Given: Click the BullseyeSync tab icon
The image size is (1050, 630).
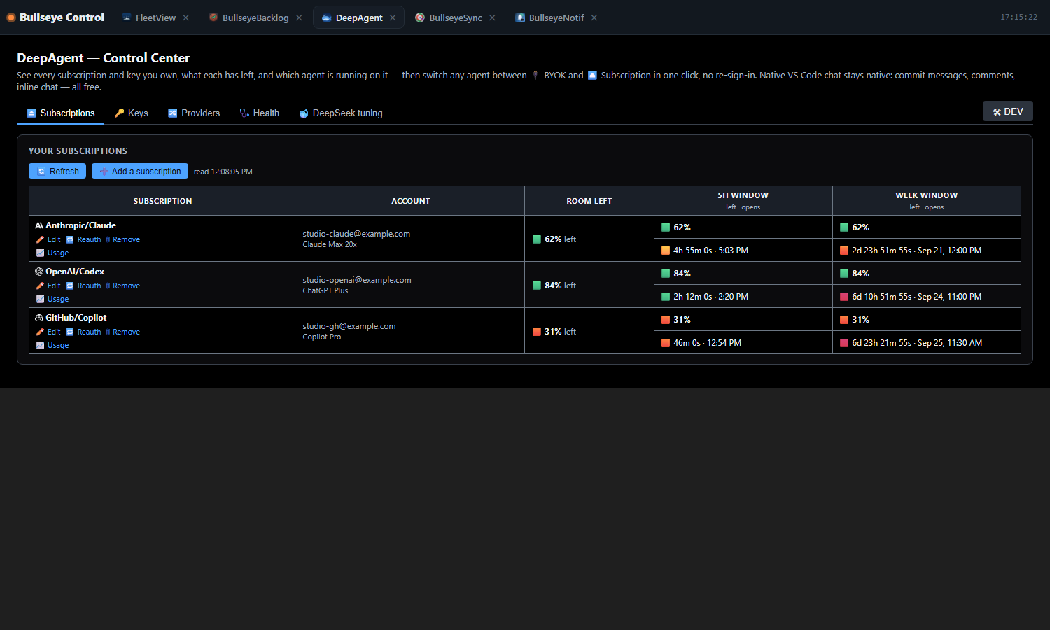Looking at the screenshot, I should tap(420, 17).
